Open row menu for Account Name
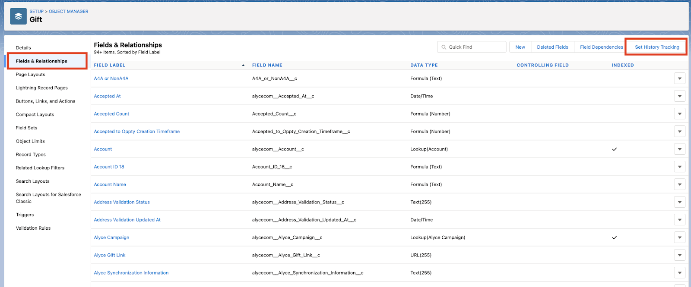The image size is (691, 287). coord(679,184)
